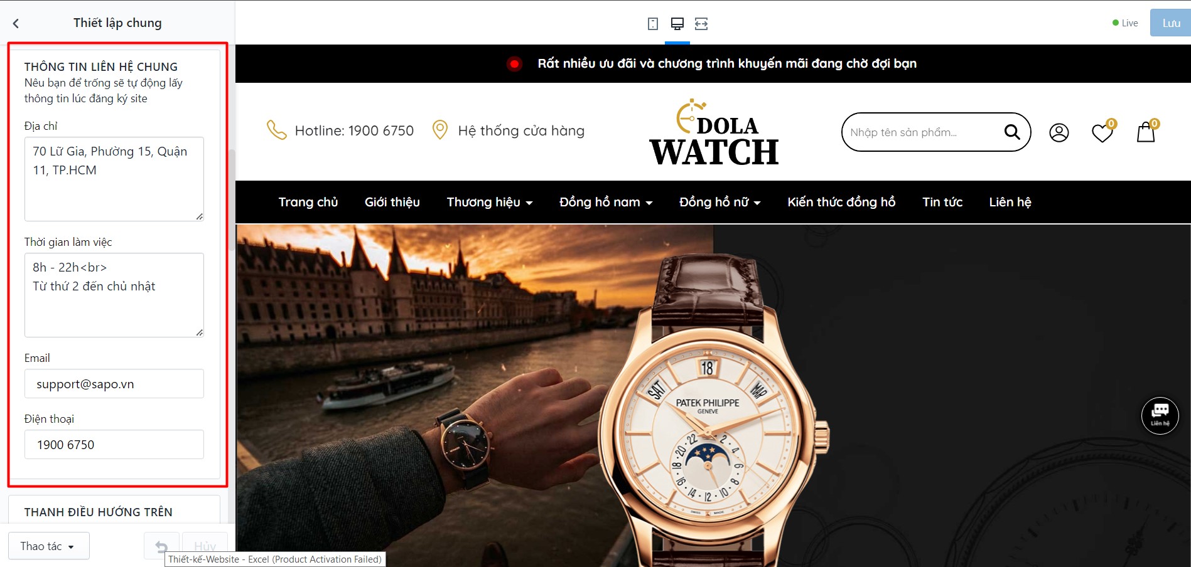Click the Thiết lập chung panel title
The height and width of the screenshot is (567, 1191).
117,23
